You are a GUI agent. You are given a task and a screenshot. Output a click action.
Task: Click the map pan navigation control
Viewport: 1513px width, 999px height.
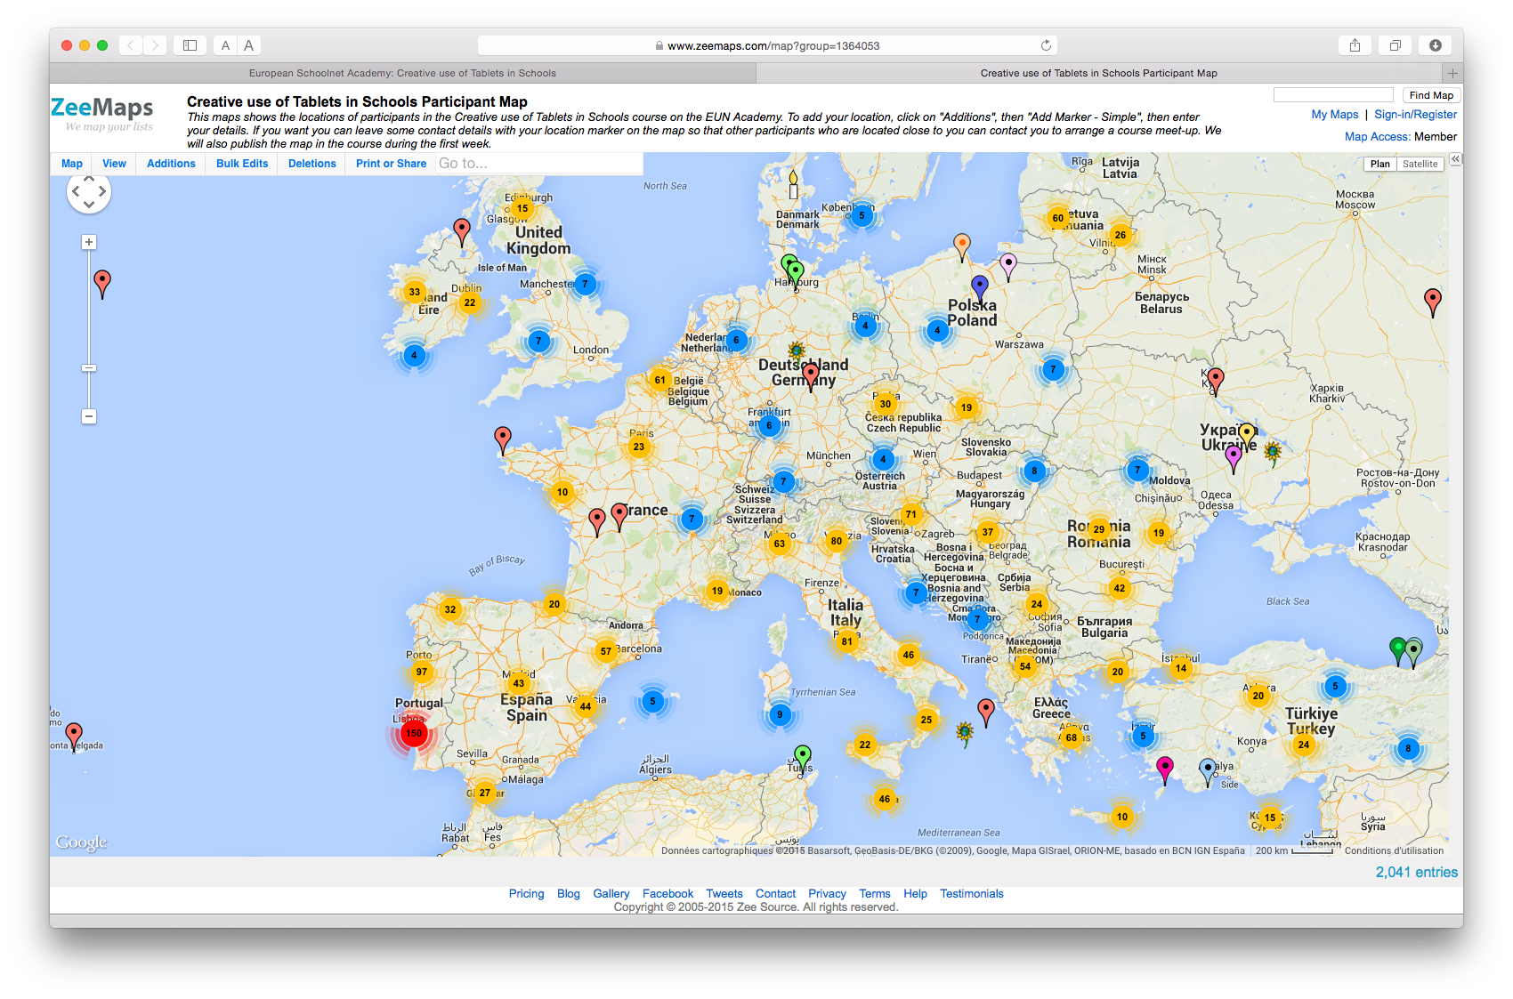click(x=89, y=191)
